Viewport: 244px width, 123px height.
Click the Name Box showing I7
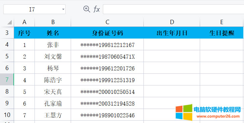(35, 9)
